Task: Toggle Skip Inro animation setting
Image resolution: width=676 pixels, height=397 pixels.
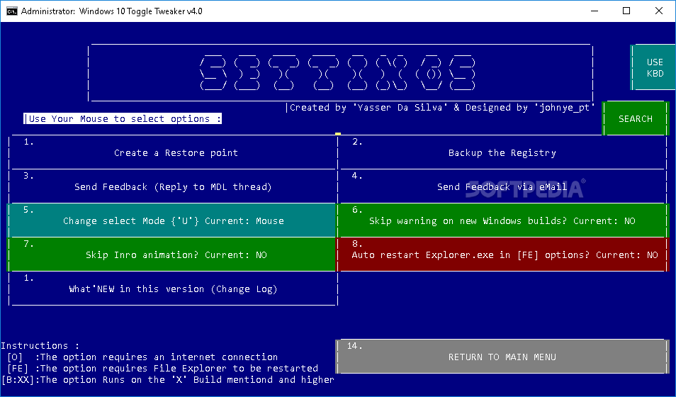Action: click(x=172, y=255)
